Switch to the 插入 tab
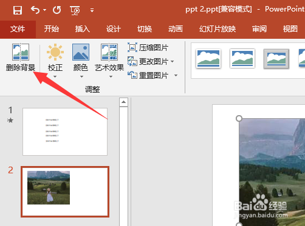 point(83,29)
